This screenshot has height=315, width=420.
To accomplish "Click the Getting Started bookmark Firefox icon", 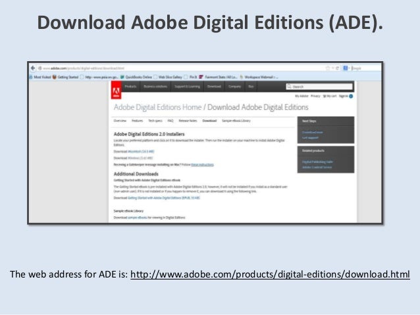I will pyautogui.click(x=55, y=77).
